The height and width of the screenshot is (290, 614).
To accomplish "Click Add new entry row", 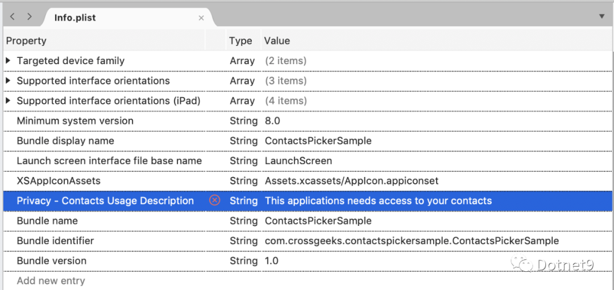I will click(51, 281).
